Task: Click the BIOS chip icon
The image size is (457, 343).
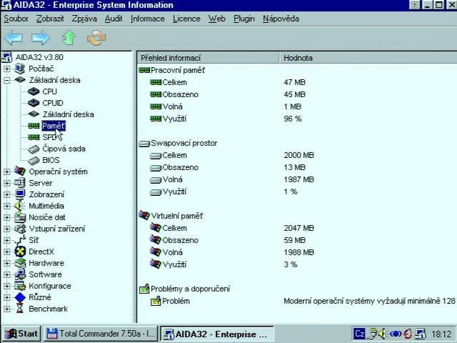Action: (34, 160)
